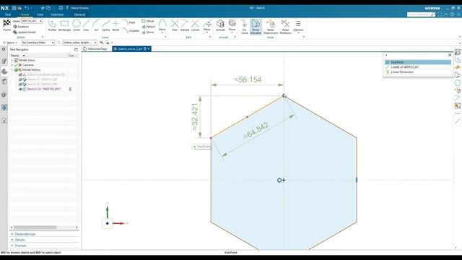This screenshot has height=260, width=462.
Task: Open the Welcome Page tab
Action: (x=95, y=49)
